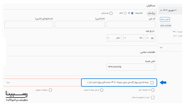This screenshot has width=186, height=107.
Task: Open the سال birth year dropdown
Action: pos(114,38)
